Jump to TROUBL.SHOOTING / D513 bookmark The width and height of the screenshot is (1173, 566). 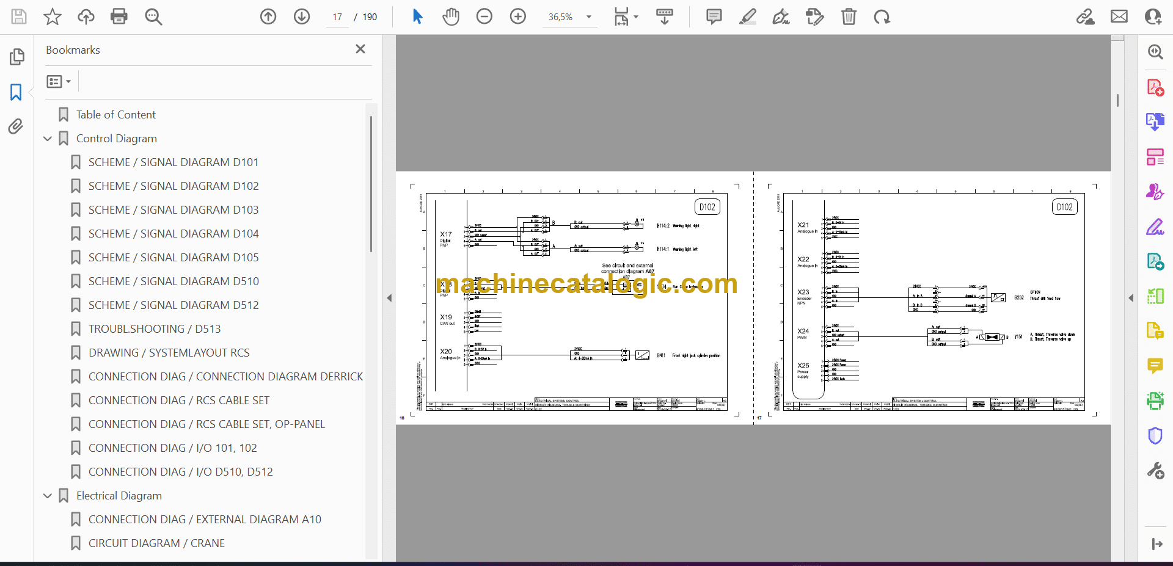click(x=155, y=329)
